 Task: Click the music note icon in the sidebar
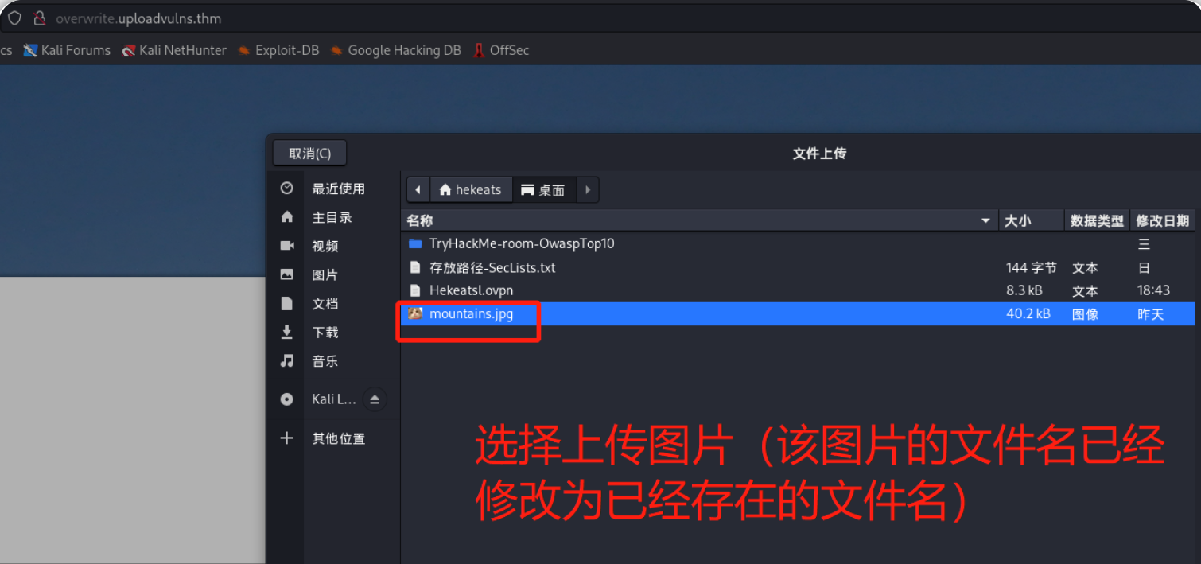[x=287, y=360]
